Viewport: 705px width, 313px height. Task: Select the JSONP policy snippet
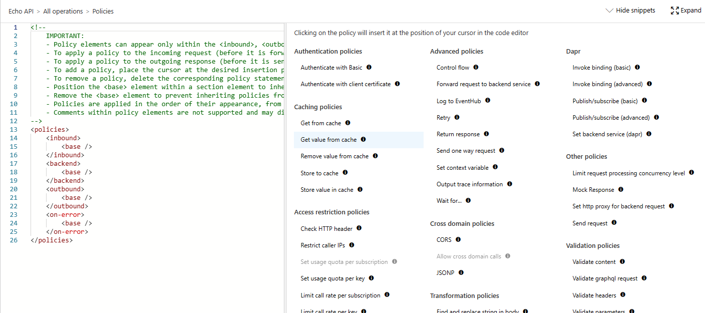coord(444,273)
